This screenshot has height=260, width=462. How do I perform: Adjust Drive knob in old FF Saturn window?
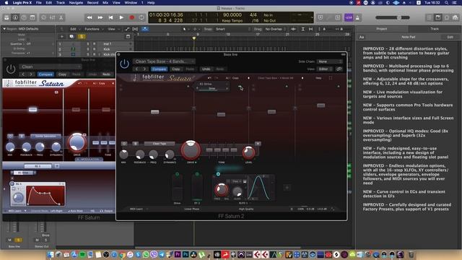tap(77, 143)
